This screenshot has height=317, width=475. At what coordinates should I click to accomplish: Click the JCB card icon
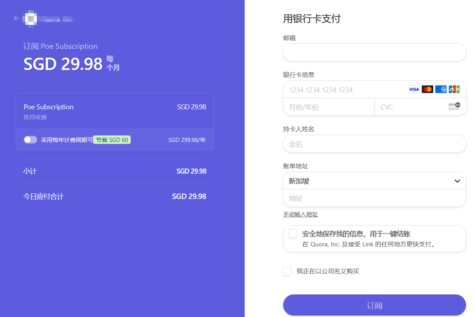454,89
